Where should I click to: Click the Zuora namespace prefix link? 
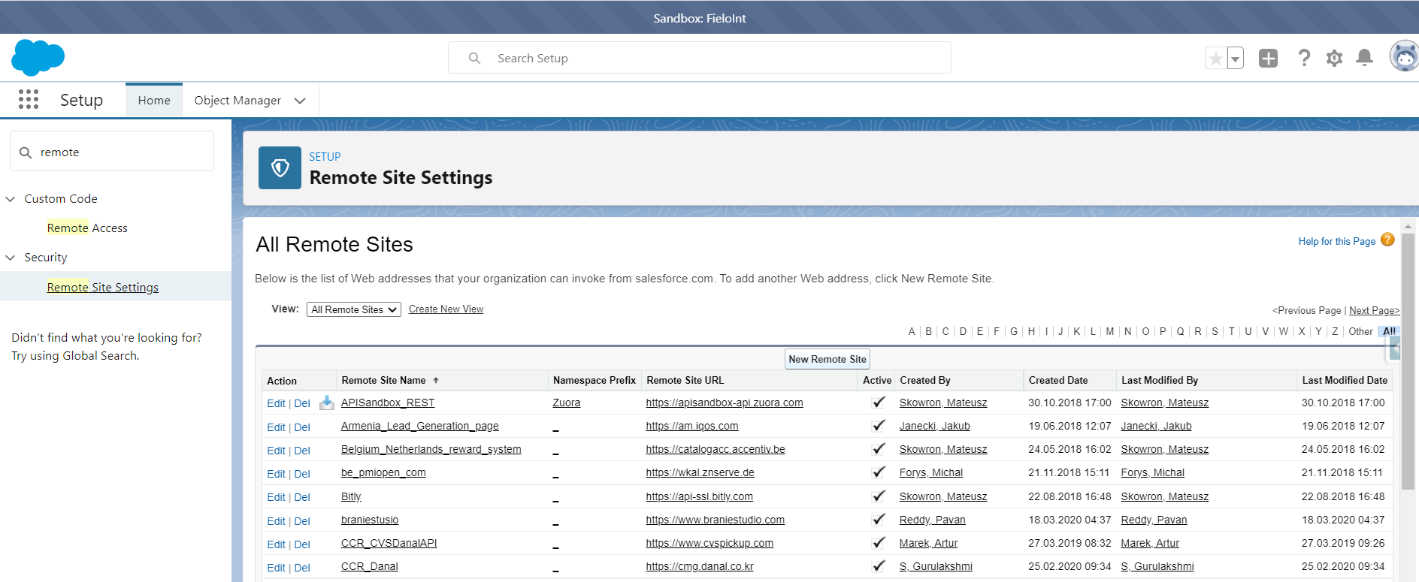coord(566,403)
